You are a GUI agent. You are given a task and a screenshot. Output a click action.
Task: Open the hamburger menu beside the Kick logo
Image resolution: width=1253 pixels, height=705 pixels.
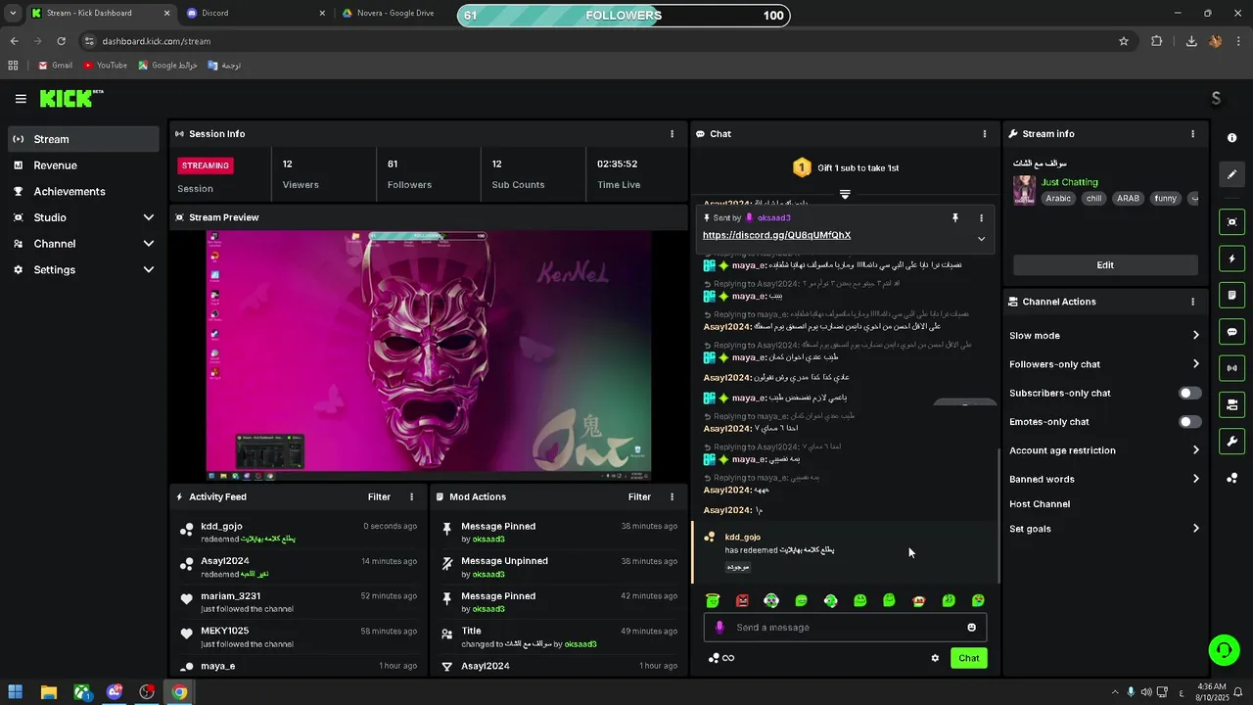[x=21, y=99]
